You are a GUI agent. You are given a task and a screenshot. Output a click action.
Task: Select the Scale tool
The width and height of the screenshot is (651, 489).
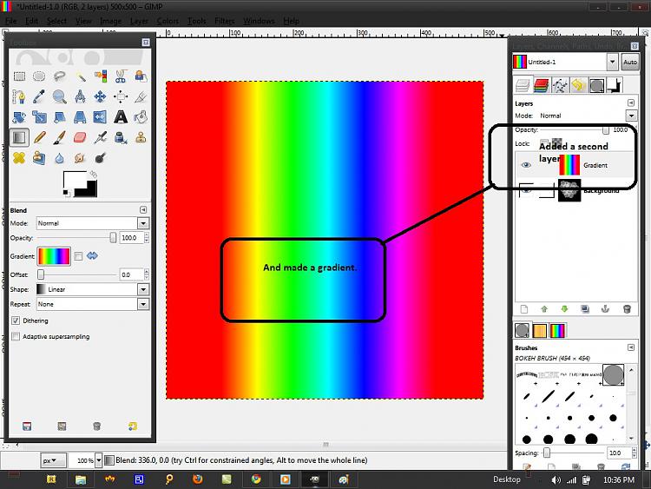pos(39,117)
